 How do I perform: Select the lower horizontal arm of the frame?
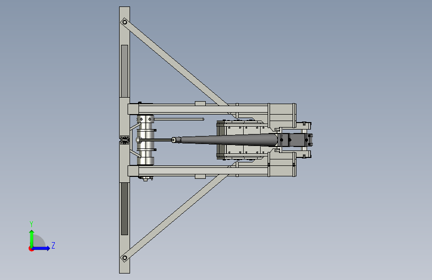point(202,171)
